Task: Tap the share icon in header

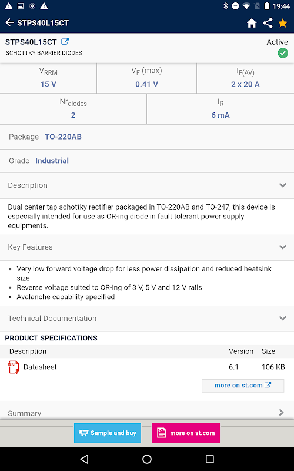Action: tap(268, 23)
